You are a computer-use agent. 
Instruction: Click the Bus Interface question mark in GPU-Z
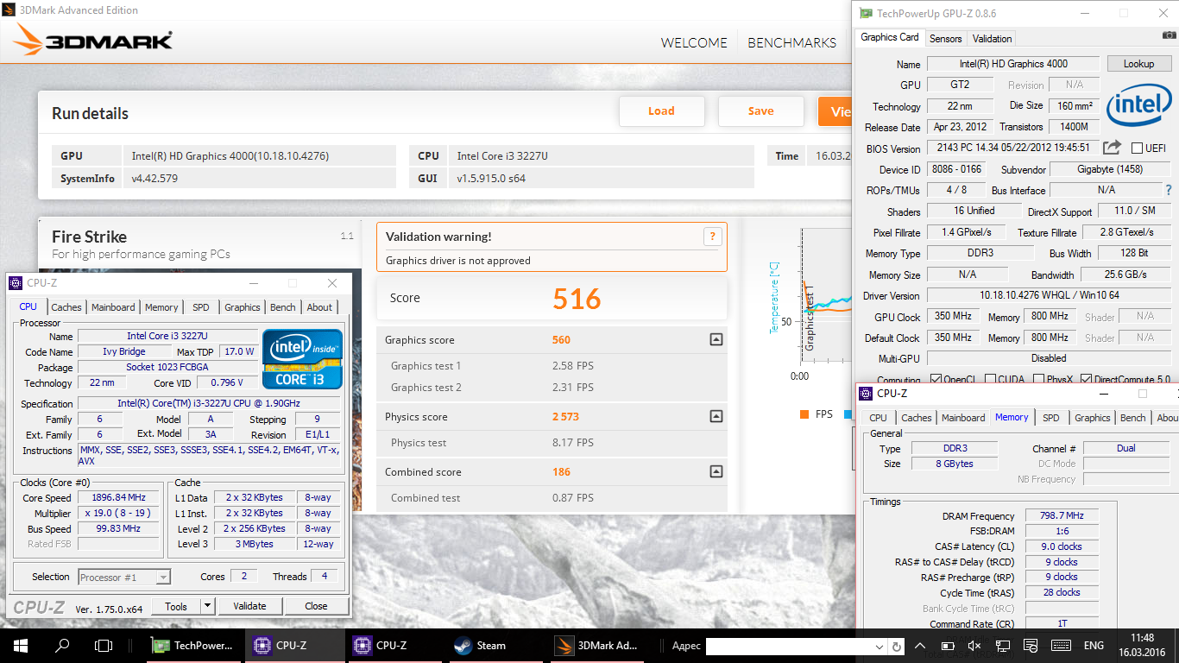[x=1169, y=190]
